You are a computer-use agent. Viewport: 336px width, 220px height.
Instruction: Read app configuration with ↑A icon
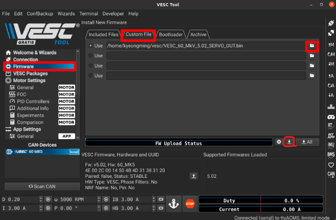pos(331,76)
